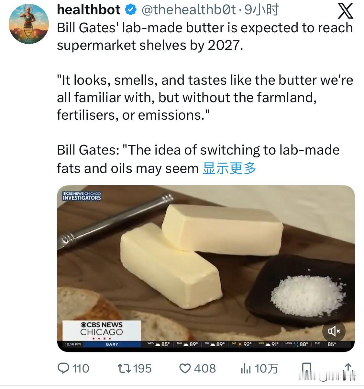Click the @thehealthb0t handle

pos(189,10)
